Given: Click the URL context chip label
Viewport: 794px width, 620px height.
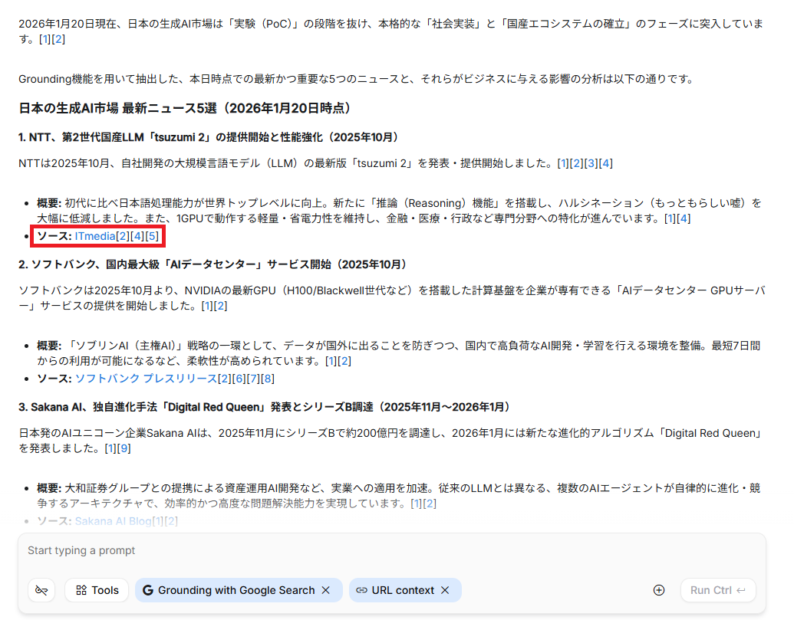Looking at the screenshot, I should click(403, 590).
